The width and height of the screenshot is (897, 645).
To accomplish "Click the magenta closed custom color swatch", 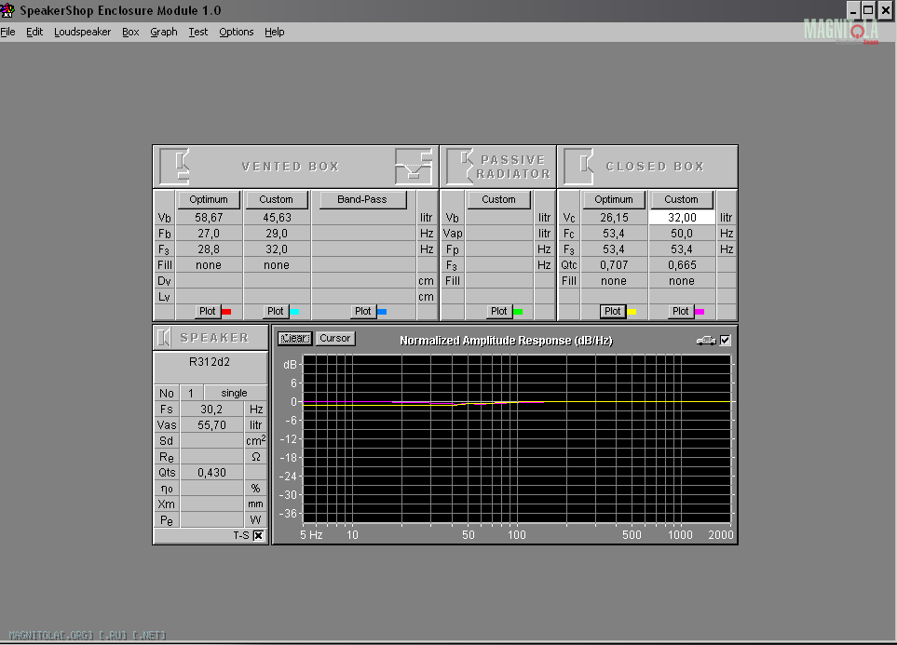I will click(700, 312).
